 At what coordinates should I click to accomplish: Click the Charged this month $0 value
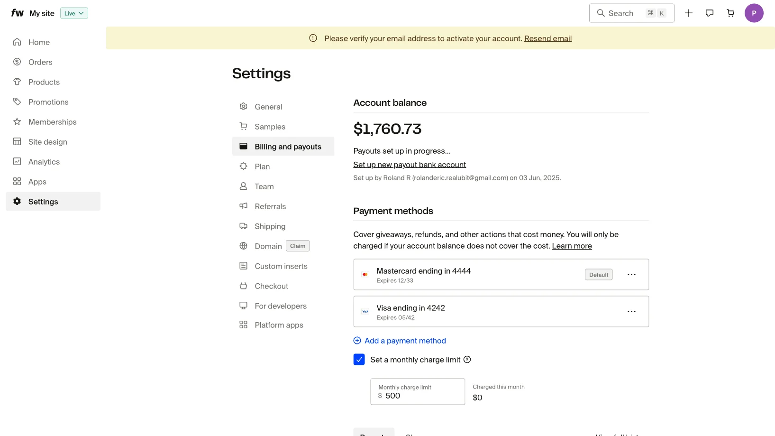pos(477,398)
